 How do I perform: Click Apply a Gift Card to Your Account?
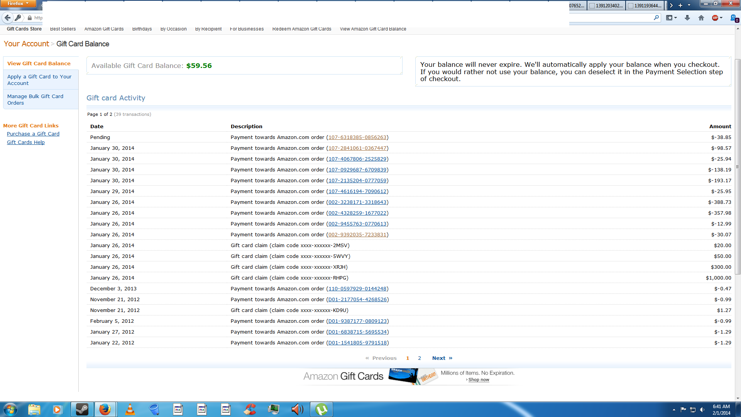[x=39, y=80]
